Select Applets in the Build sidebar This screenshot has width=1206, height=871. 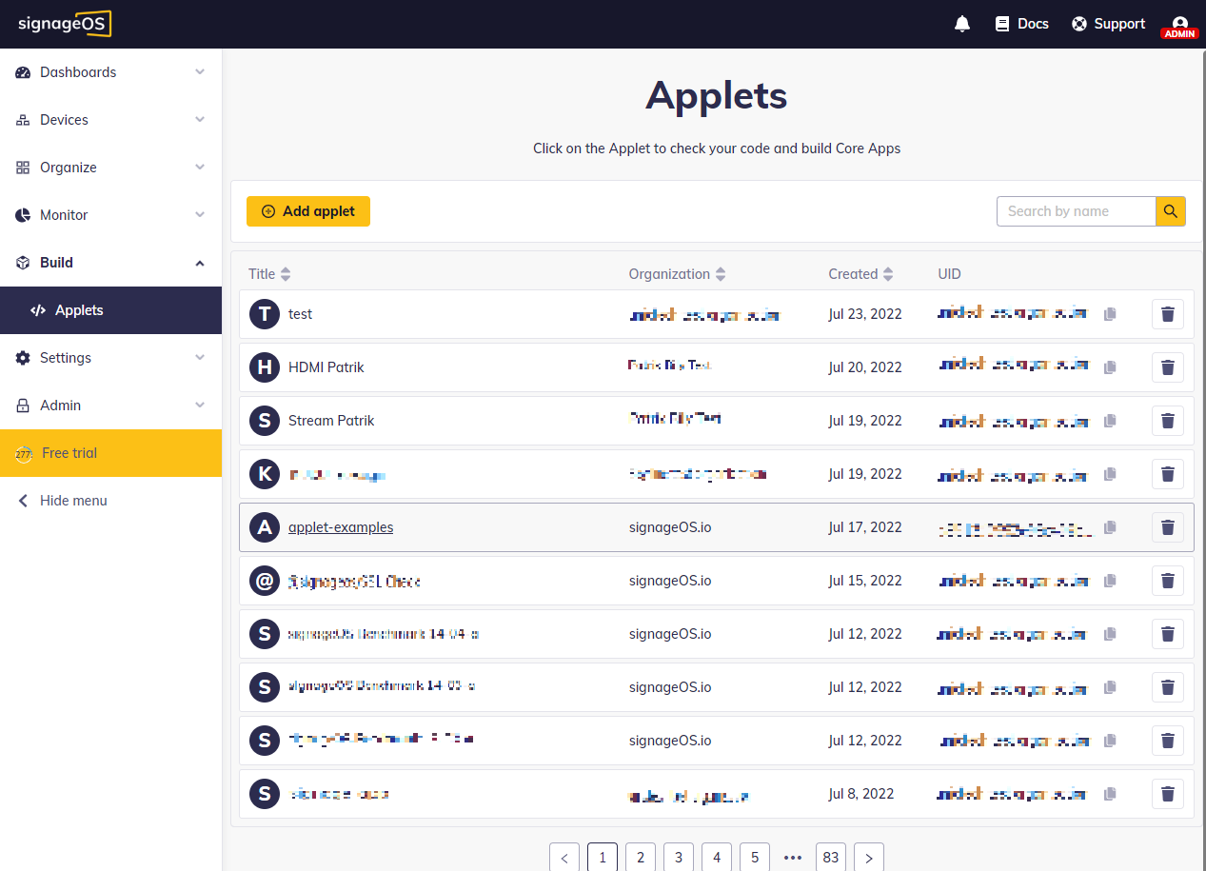[x=78, y=309]
